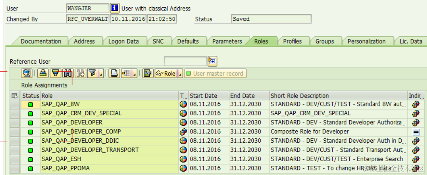The width and height of the screenshot is (427, 175).
Task: Click indirect assignment icon for SAP_QAP_BW row
Action: coord(416,104)
